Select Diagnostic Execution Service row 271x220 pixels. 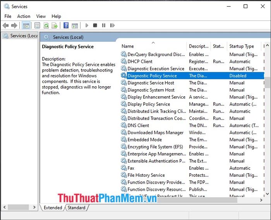(x=192, y=68)
